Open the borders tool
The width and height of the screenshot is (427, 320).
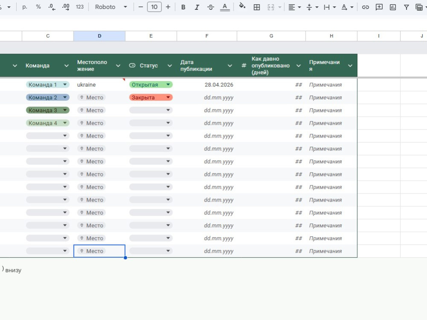pos(257,7)
